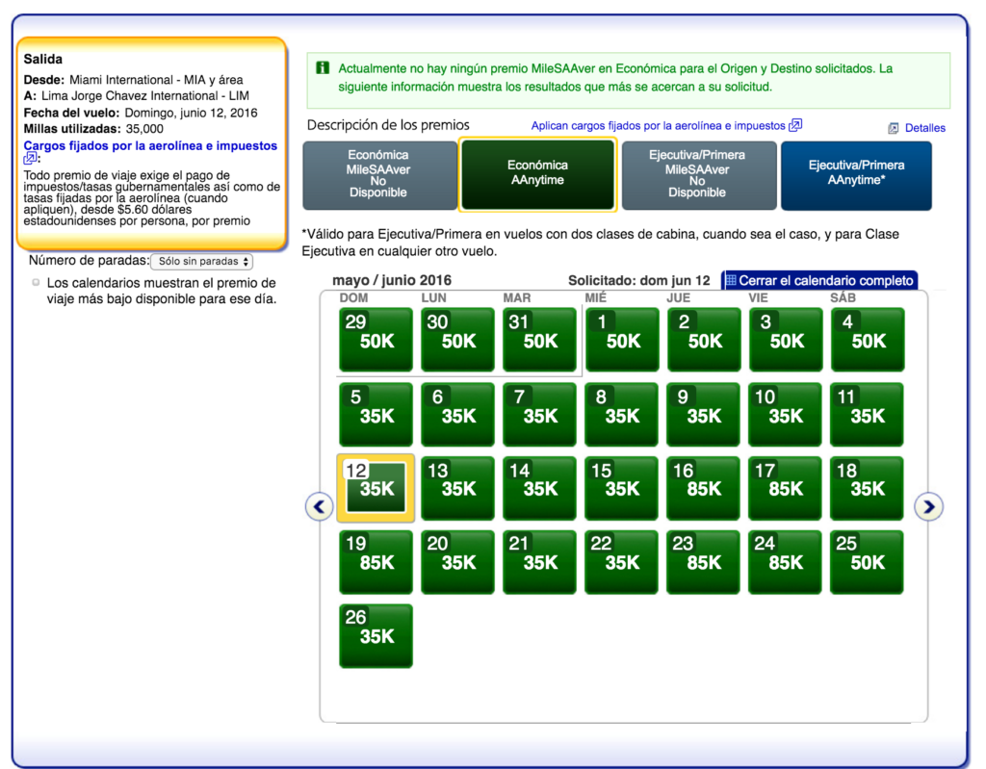Select May 31 at 50K
Screen dimensions: 986x769
click(539, 340)
